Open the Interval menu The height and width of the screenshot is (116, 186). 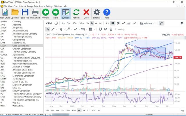click(x=23, y=6)
